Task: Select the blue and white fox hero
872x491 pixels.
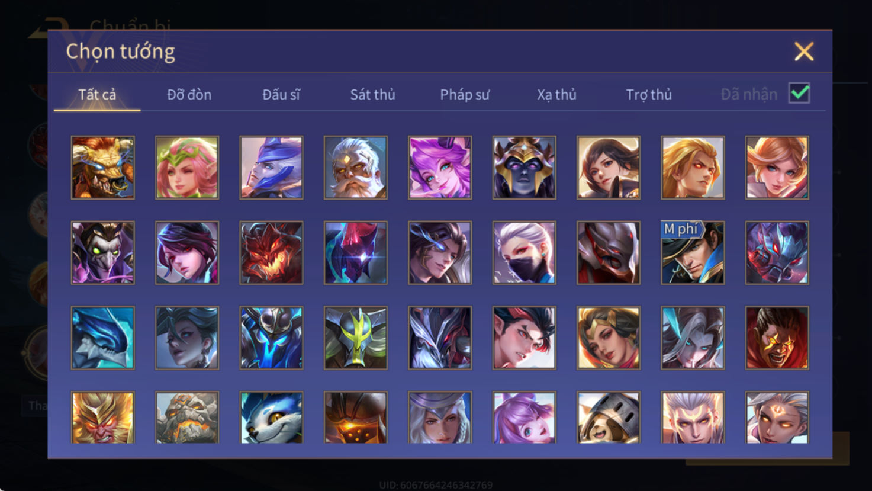Action: (x=272, y=418)
